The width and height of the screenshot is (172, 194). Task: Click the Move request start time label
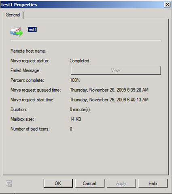point(32,100)
